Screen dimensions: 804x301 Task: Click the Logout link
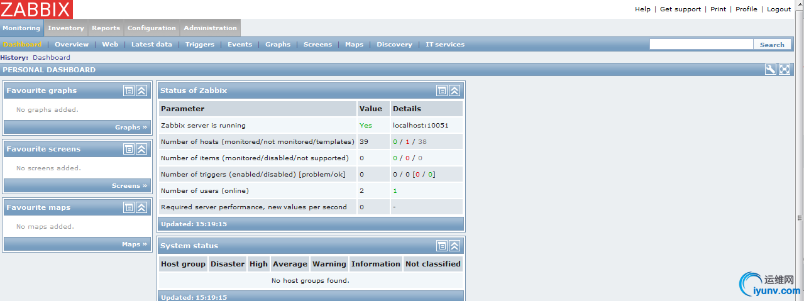(x=779, y=9)
